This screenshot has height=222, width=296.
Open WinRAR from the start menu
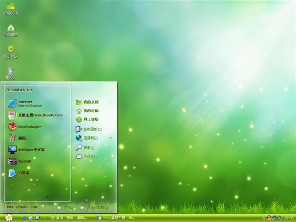click(19, 161)
